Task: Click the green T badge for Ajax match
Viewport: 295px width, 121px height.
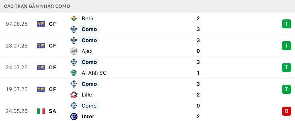Action: point(286,46)
